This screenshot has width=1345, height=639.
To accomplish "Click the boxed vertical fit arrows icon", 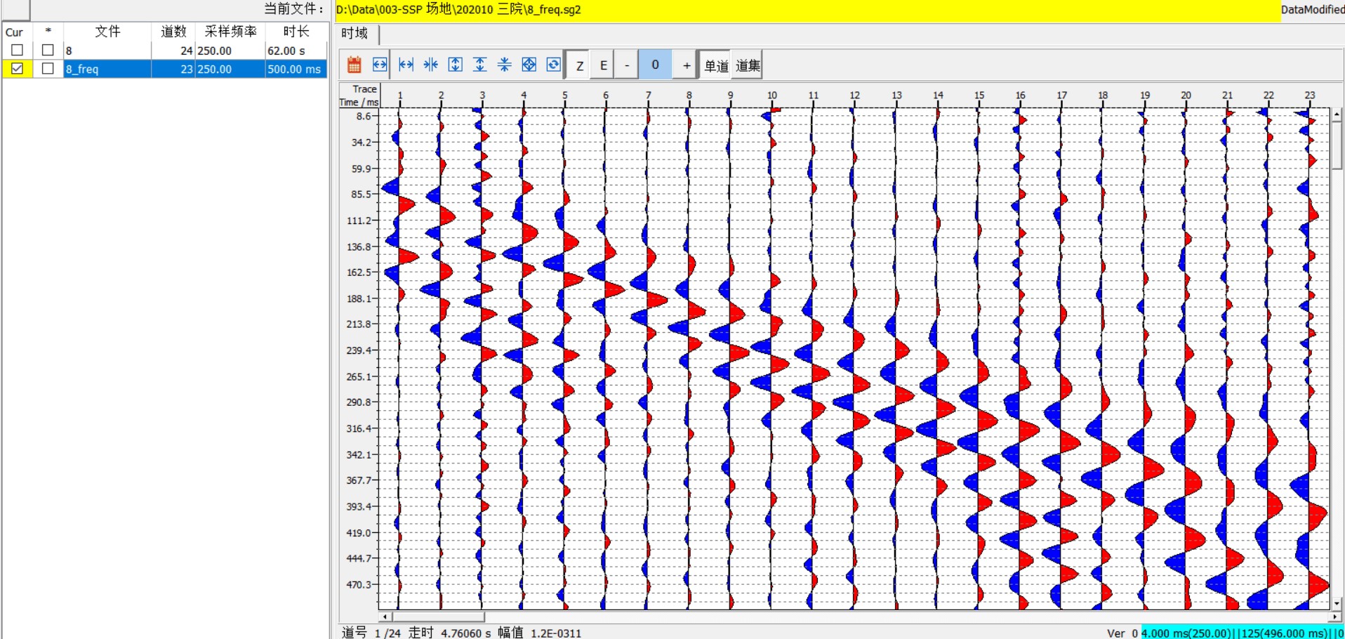I will tap(456, 65).
